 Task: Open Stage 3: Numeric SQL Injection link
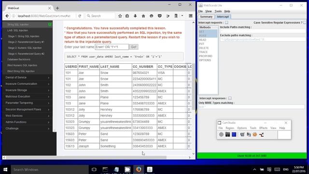point(25,48)
